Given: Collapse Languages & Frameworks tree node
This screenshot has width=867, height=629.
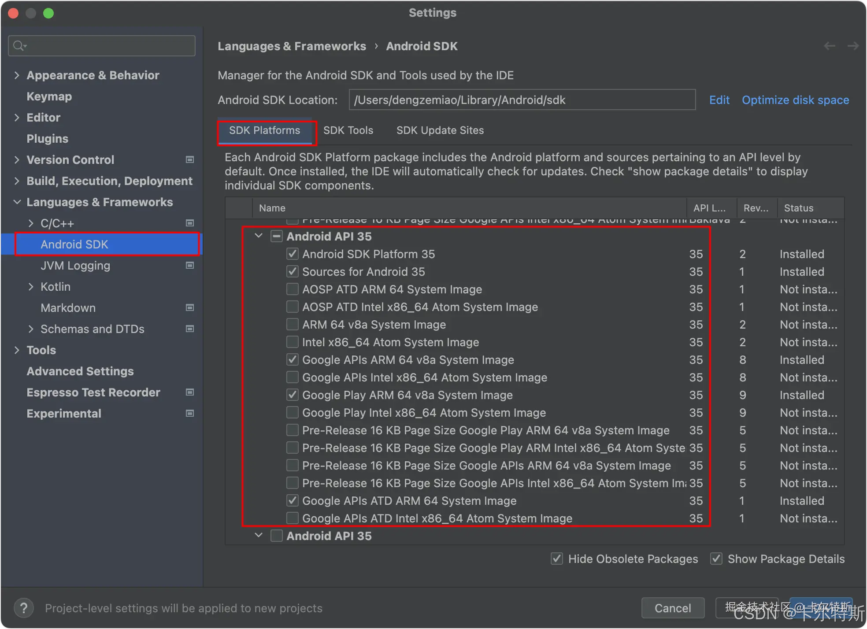Looking at the screenshot, I should pos(17,202).
